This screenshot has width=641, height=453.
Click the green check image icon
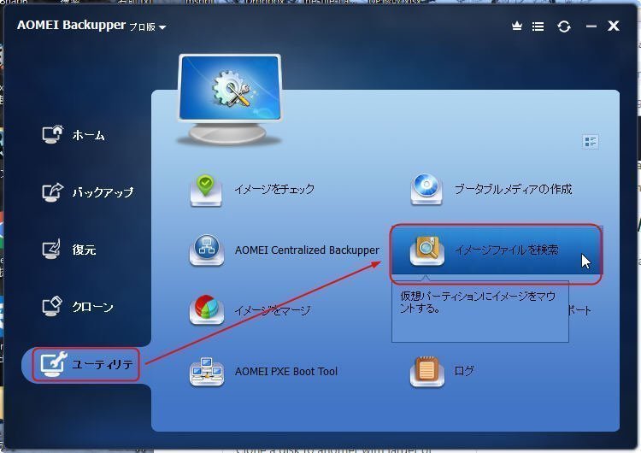coord(206,191)
